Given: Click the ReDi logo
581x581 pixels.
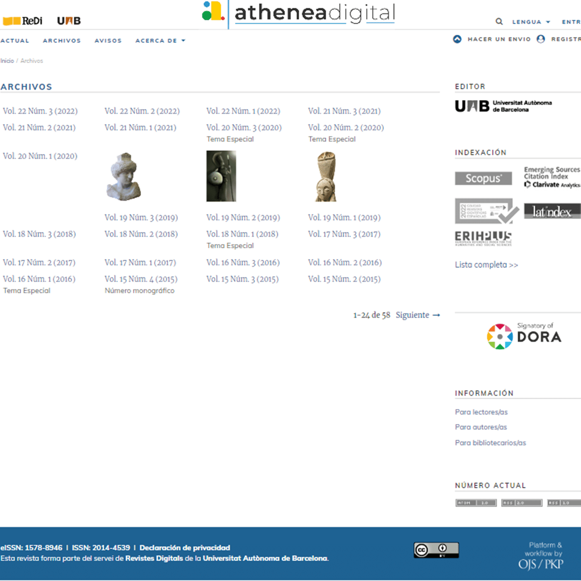Looking at the screenshot, I should coord(23,20).
